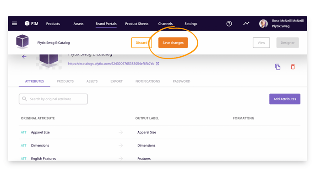
Task: Click the Dimensions output label
Action: point(147,145)
